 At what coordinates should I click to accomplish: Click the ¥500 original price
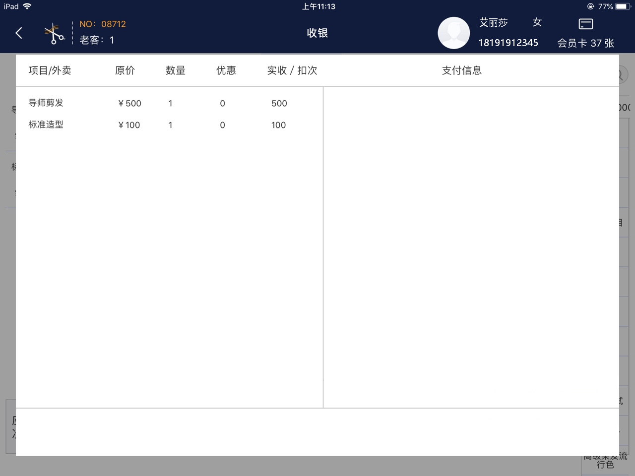tap(129, 103)
